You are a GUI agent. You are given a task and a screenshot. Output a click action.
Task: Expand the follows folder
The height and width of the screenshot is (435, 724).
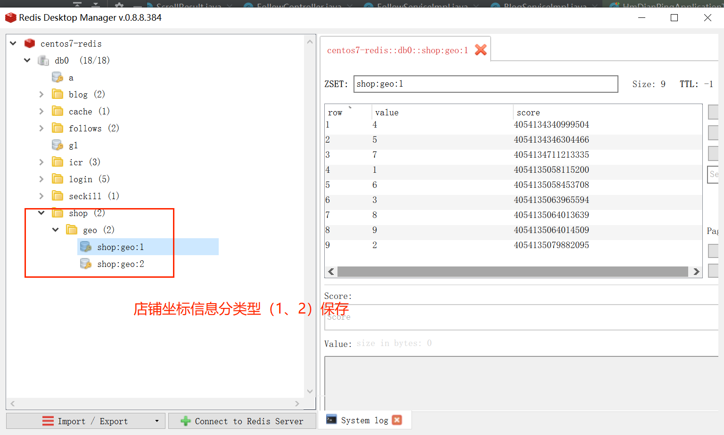(41, 128)
